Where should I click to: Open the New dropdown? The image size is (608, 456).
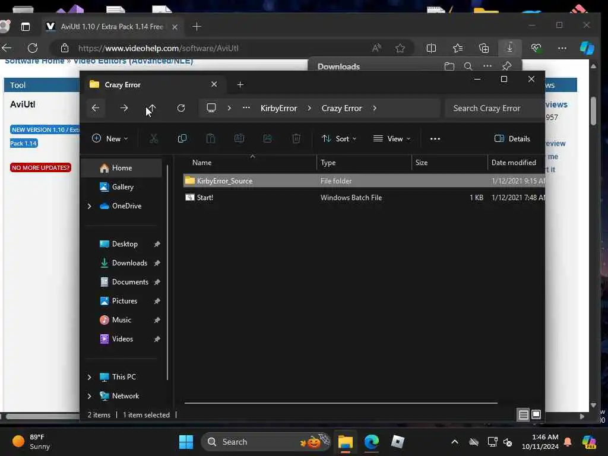110,138
